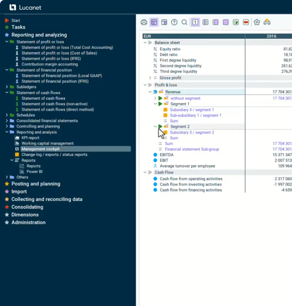This screenshot has width=292, height=306.
Task: Click the print icon in toolbar
Action: point(144,22)
